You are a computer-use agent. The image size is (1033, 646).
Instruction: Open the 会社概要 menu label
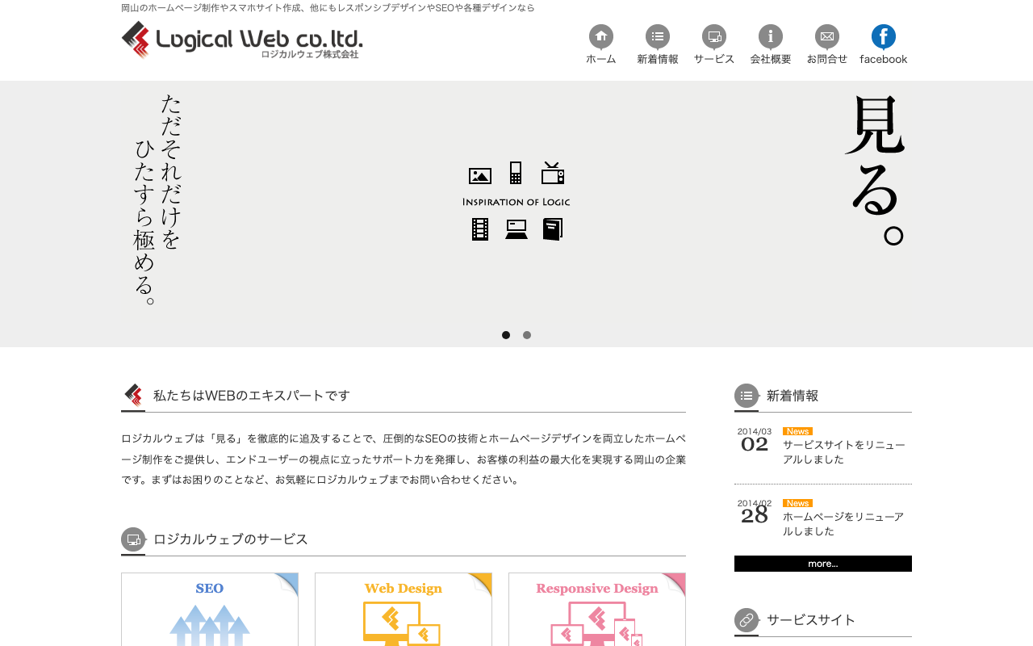(771, 59)
